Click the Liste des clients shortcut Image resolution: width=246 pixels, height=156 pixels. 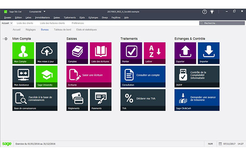coord(25,23)
